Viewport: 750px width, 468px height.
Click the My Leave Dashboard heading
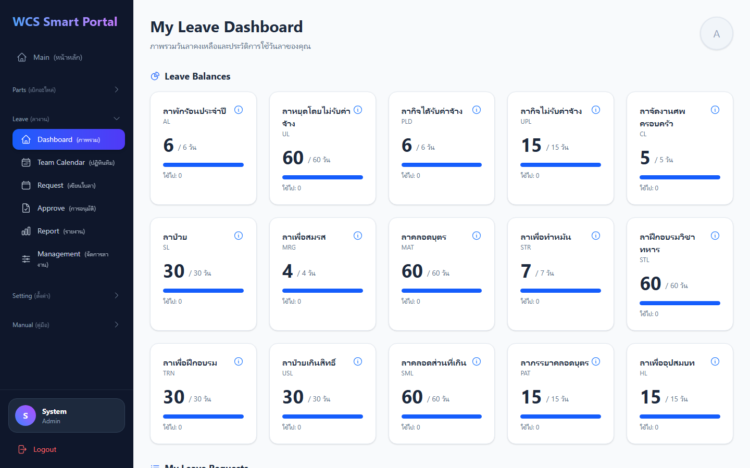[227, 27]
